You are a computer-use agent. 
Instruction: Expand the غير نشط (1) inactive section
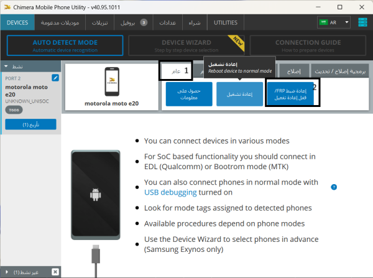(x=7, y=272)
